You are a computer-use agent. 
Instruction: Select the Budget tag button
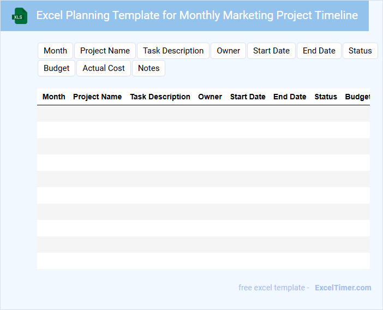(57, 68)
